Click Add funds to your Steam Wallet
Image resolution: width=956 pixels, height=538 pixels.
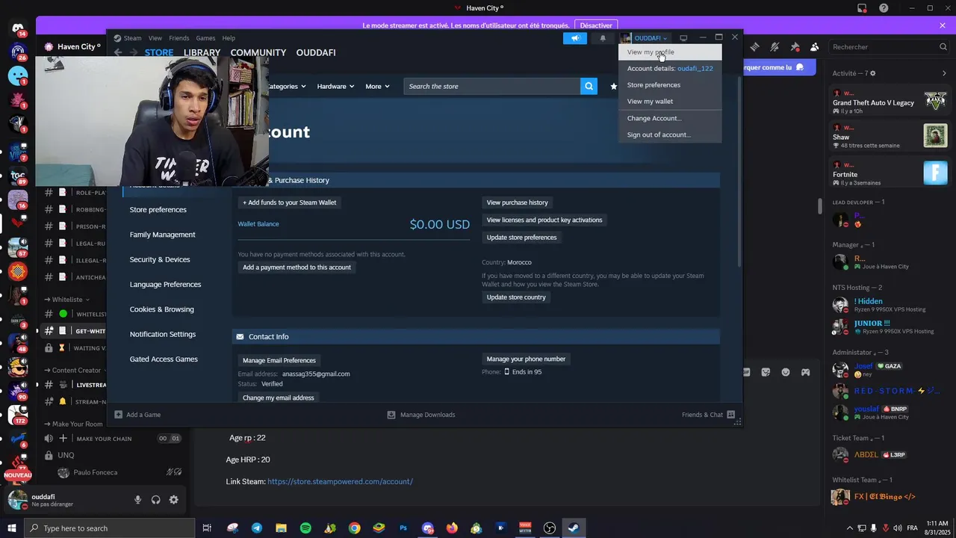click(289, 202)
